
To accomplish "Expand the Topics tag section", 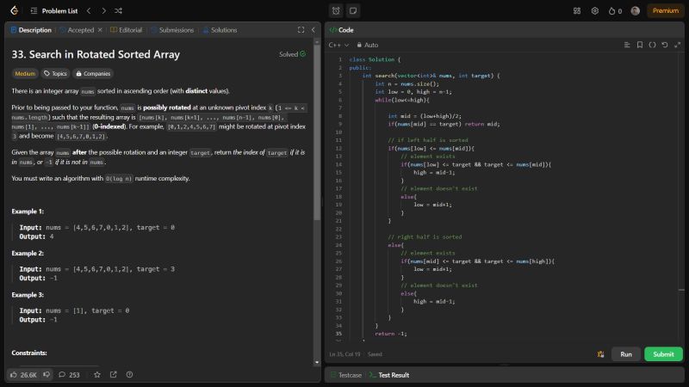I will click(x=55, y=73).
